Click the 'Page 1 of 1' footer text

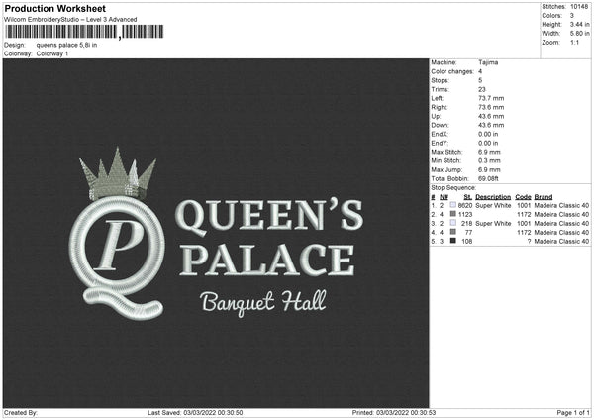(x=573, y=412)
